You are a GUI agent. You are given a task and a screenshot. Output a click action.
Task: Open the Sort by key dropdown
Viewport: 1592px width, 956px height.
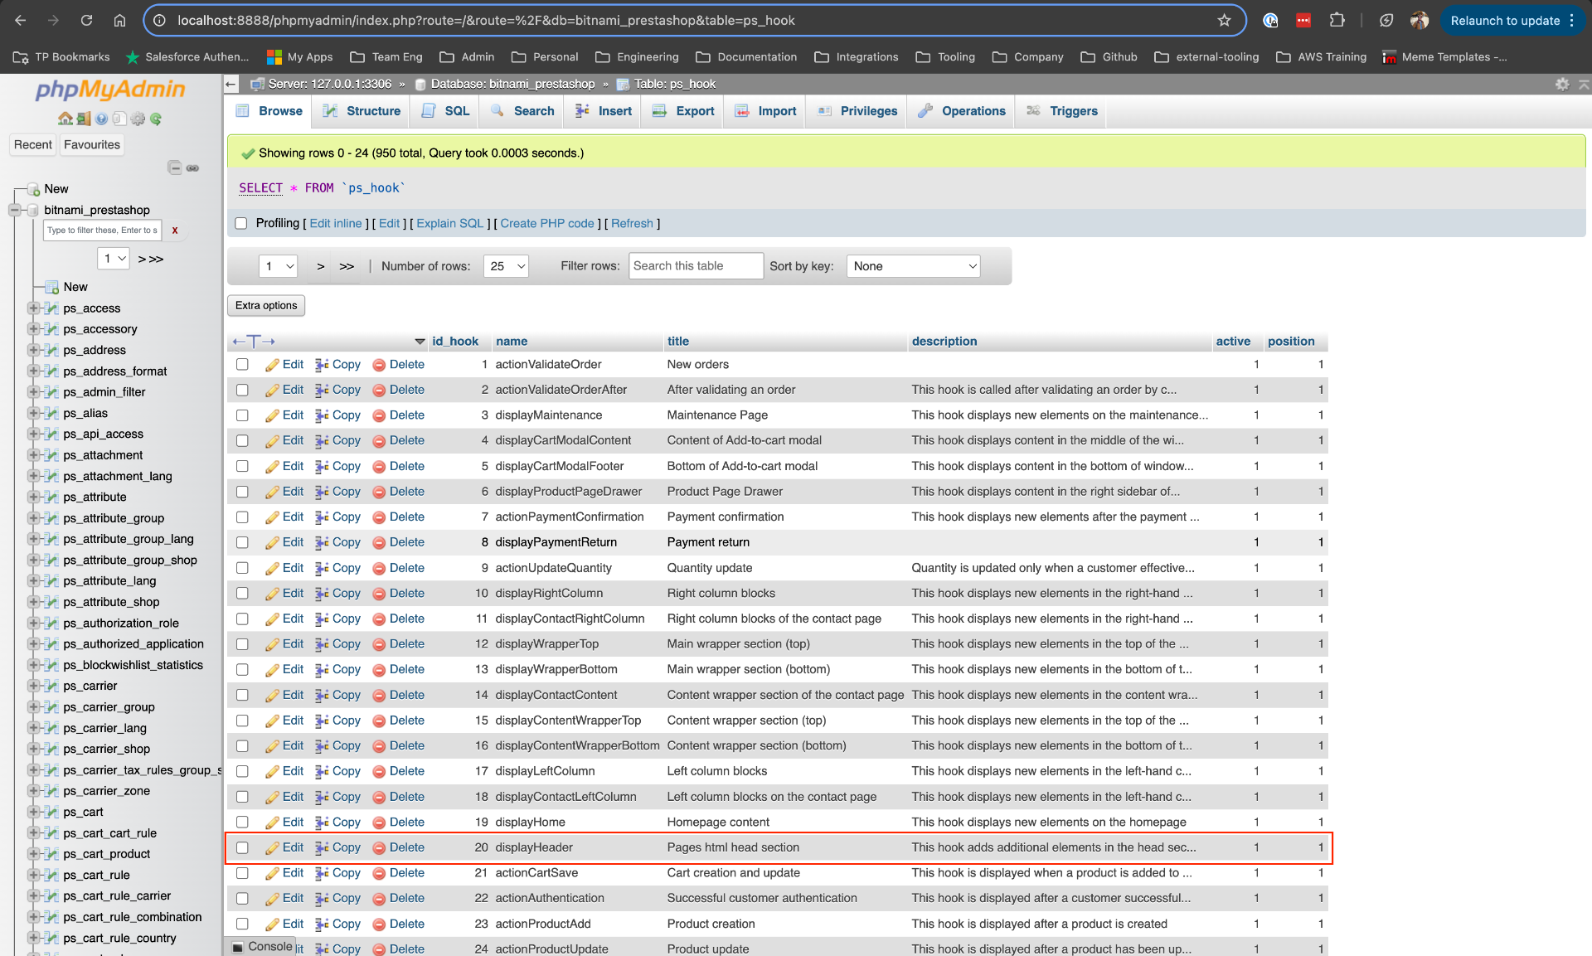coord(913,266)
